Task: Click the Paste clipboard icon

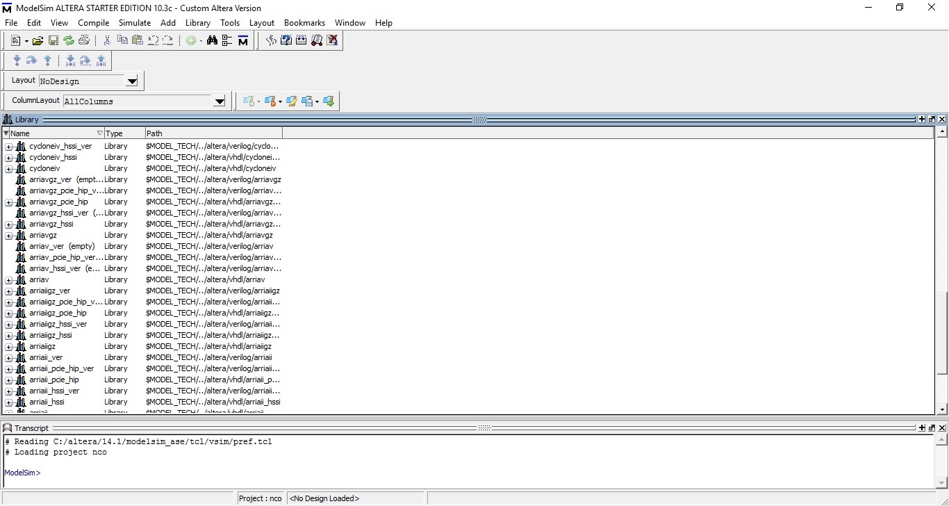Action: (137, 41)
